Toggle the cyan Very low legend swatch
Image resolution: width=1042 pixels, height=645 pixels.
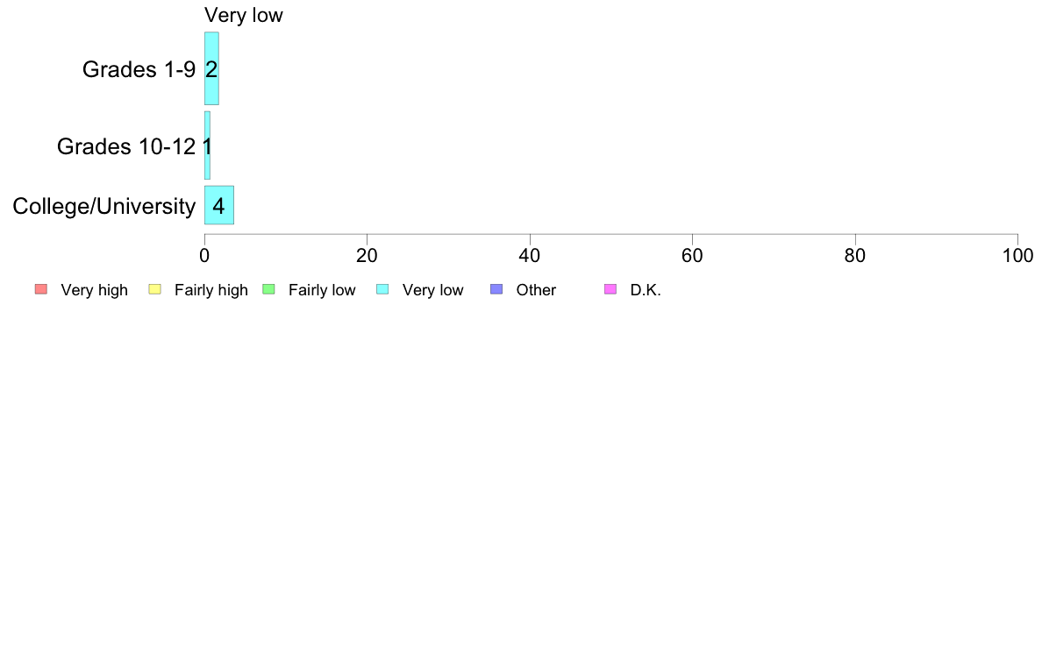(x=382, y=290)
